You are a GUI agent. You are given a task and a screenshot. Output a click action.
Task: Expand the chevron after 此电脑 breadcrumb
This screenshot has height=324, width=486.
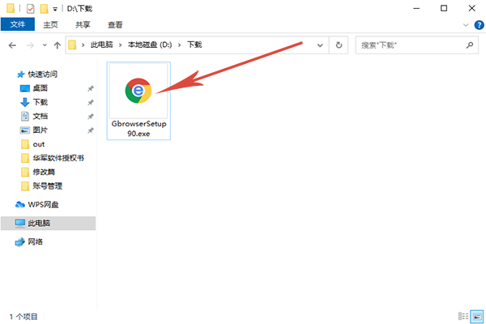pyautogui.click(x=120, y=45)
